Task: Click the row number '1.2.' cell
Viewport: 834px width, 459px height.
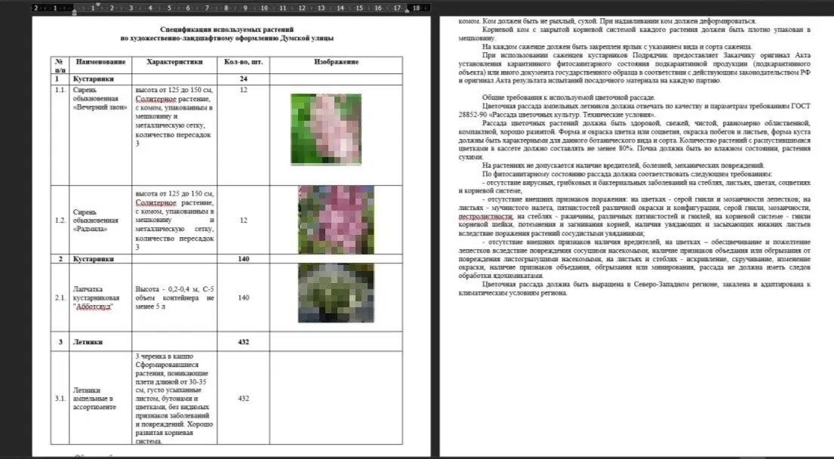Action: pos(60,220)
